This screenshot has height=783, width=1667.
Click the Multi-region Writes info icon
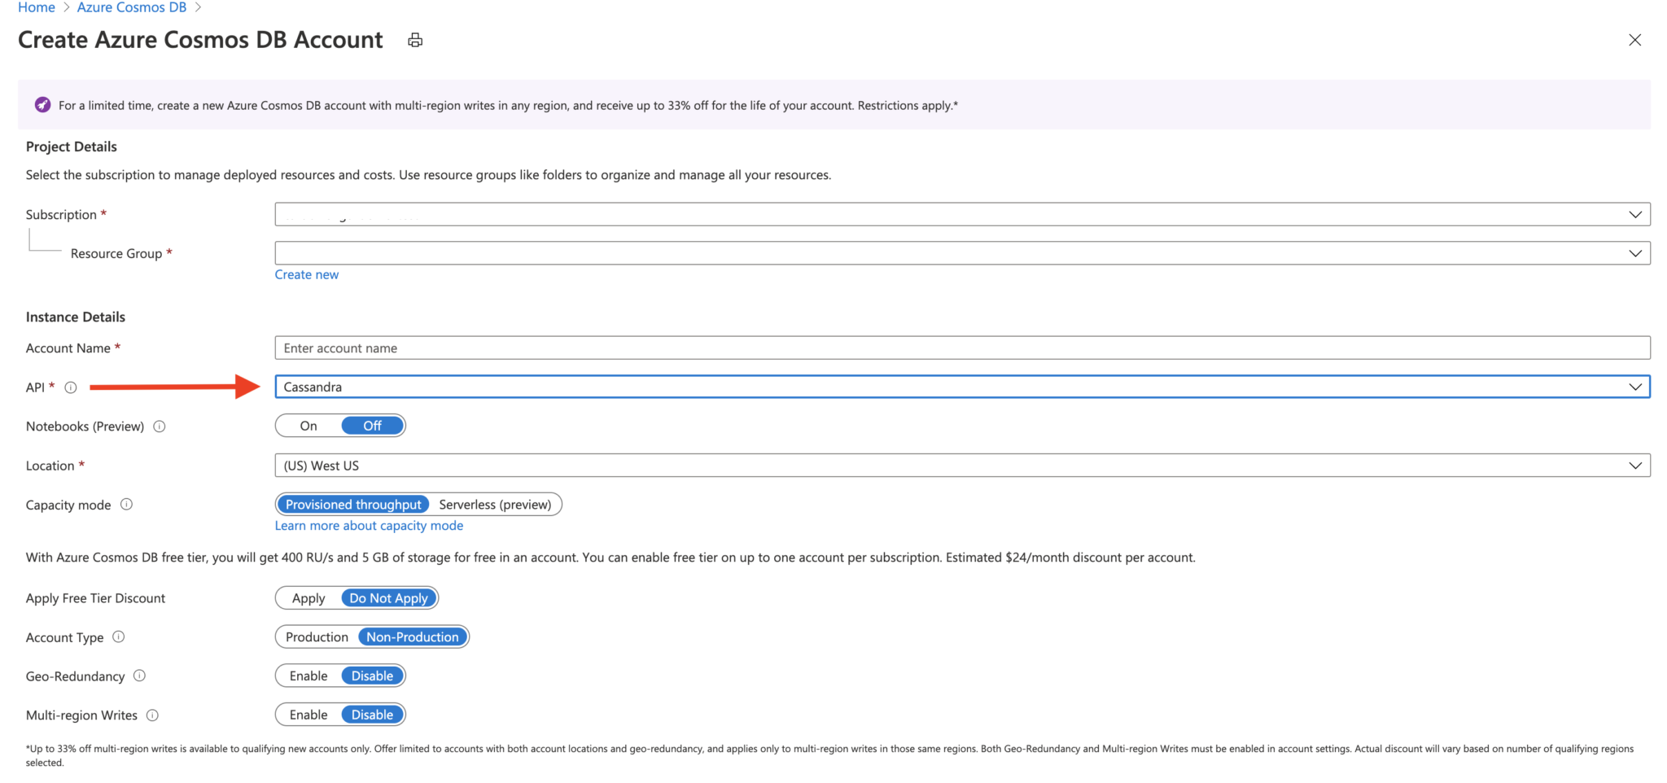pyautogui.click(x=152, y=715)
